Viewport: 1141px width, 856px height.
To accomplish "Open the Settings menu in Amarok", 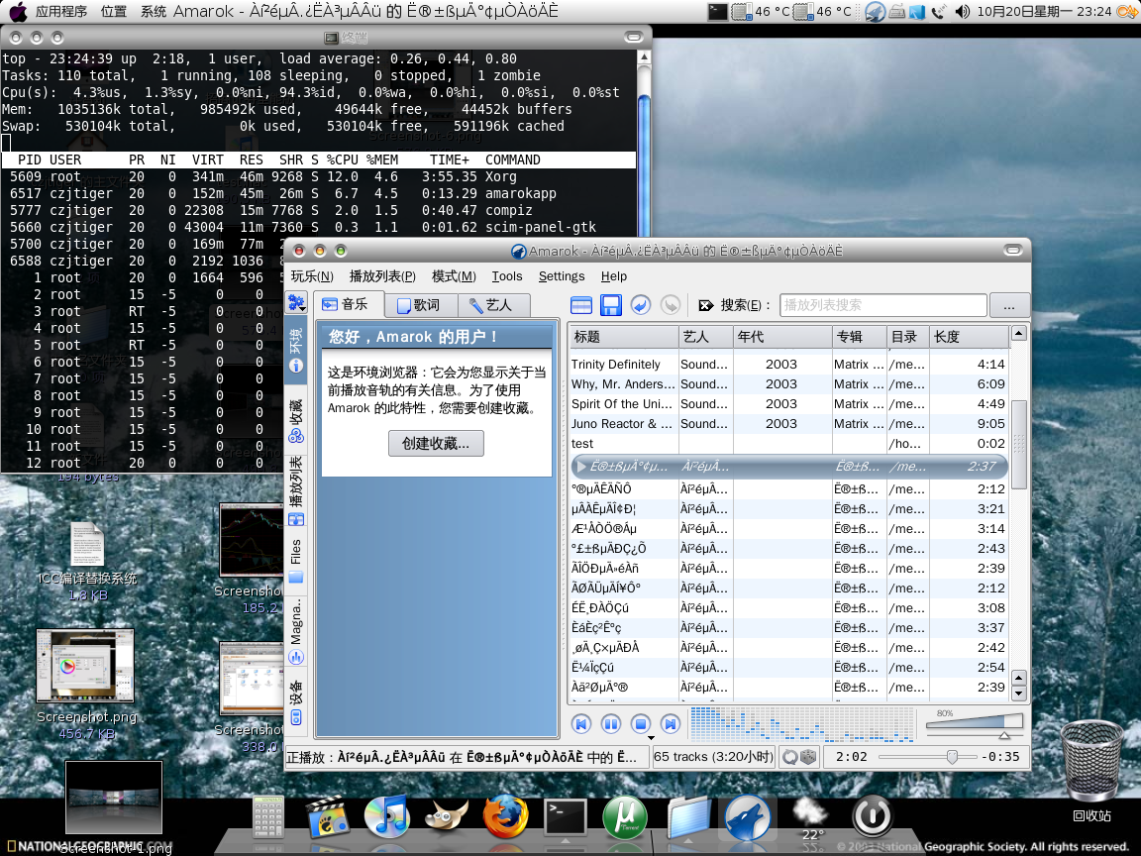I will coord(562,276).
